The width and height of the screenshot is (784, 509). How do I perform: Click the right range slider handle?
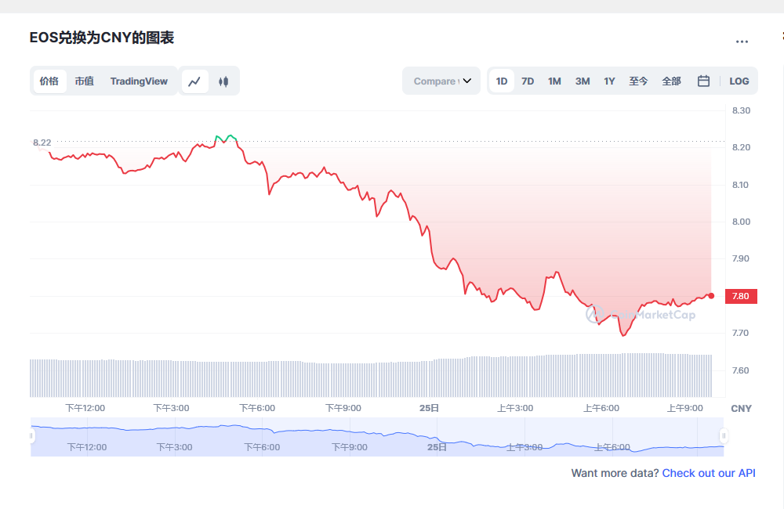point(724,436)
